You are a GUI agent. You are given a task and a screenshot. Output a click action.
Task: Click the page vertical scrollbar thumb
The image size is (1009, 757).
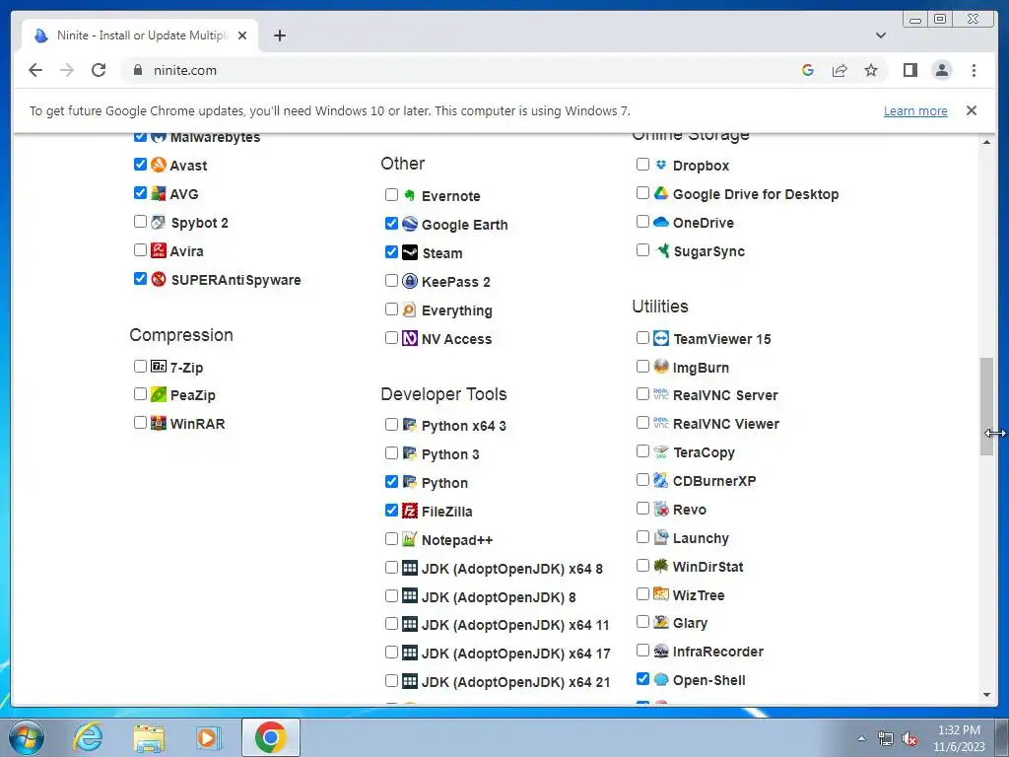pos(986,406)
